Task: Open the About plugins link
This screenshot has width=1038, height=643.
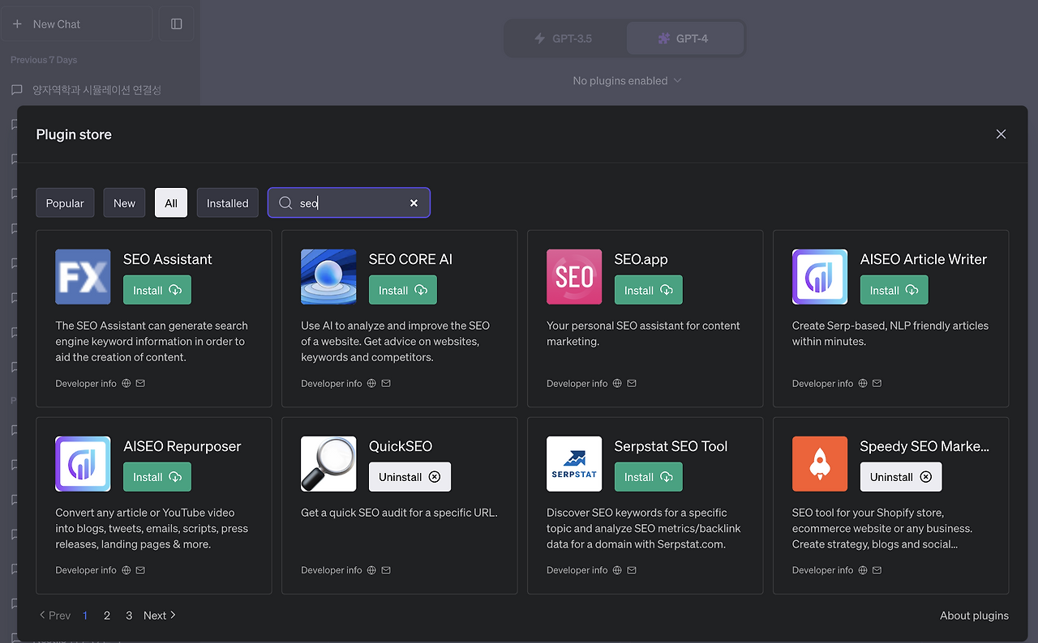Action: point(974,615)
